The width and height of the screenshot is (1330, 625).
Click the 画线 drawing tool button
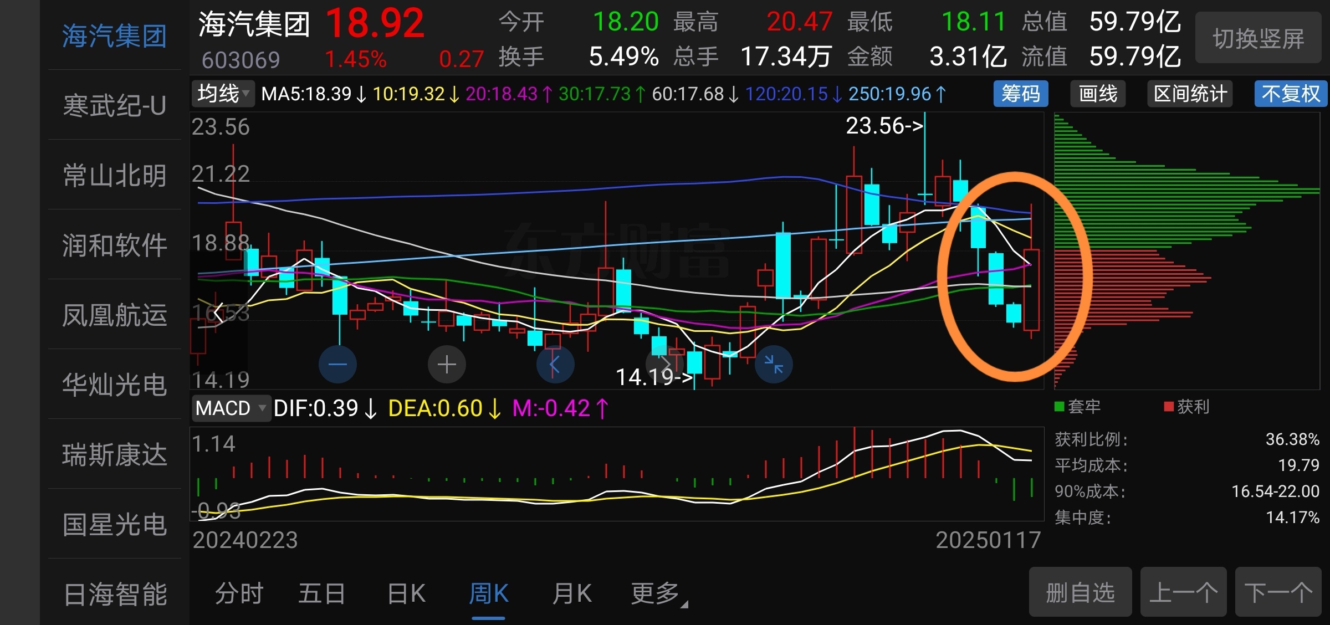pyautogui.click(x=1098, y=94)
